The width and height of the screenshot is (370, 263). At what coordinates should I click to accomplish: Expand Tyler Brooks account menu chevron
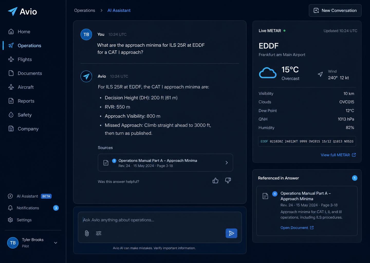55,243
